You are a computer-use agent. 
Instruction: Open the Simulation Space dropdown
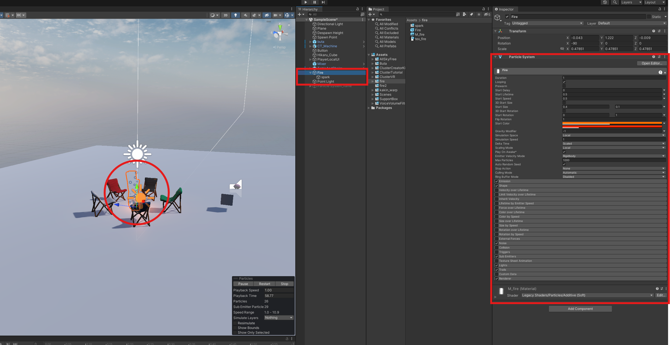(613, 135)
